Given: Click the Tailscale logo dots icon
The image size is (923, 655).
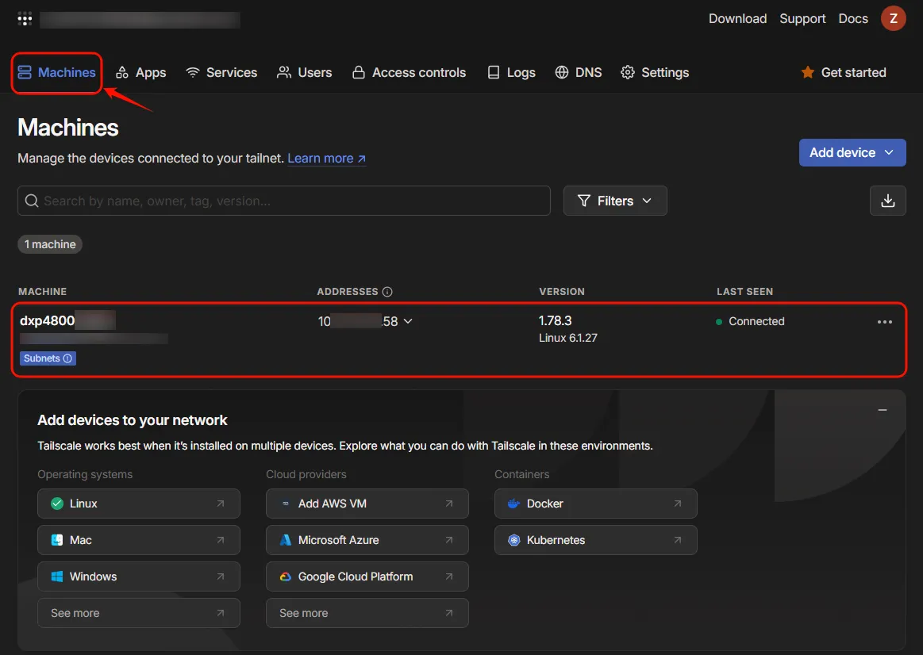Looking at the screenshot, I should tap(25, 19).
